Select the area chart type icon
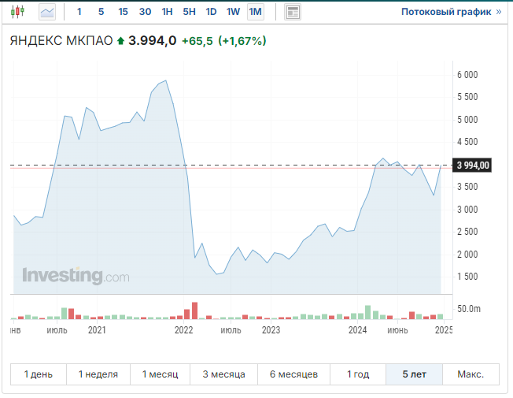Viewport: 513px width, 398px height. click(x=47, y=12)
